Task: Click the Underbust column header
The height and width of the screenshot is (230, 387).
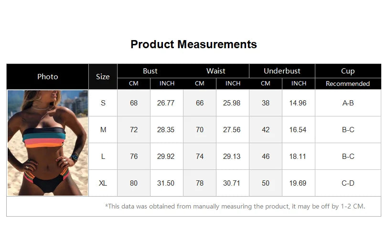Action: coord(282,71)
